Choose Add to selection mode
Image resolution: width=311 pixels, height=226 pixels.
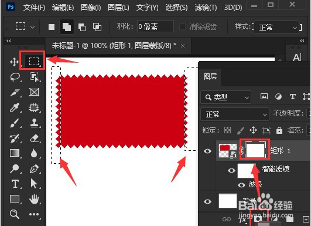point(67,27)
